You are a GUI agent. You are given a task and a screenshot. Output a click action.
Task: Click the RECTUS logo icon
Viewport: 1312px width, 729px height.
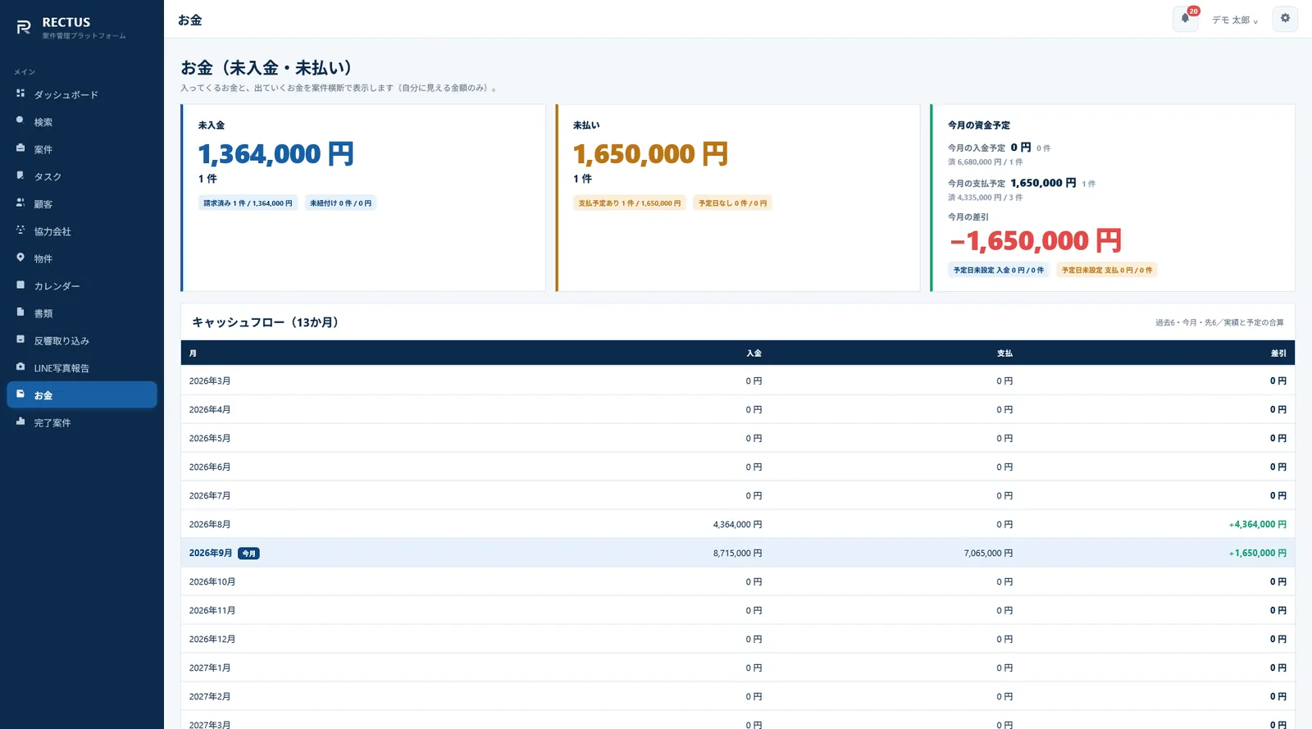click(24, 27)
